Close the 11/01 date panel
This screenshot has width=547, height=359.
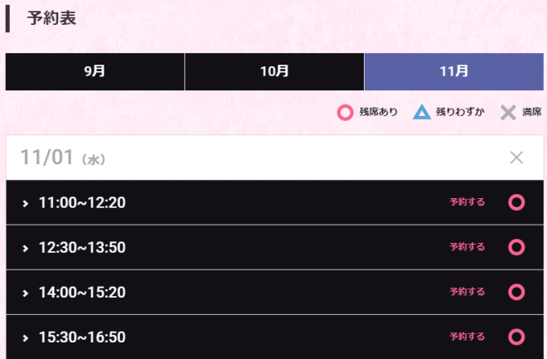pos(516,158)
